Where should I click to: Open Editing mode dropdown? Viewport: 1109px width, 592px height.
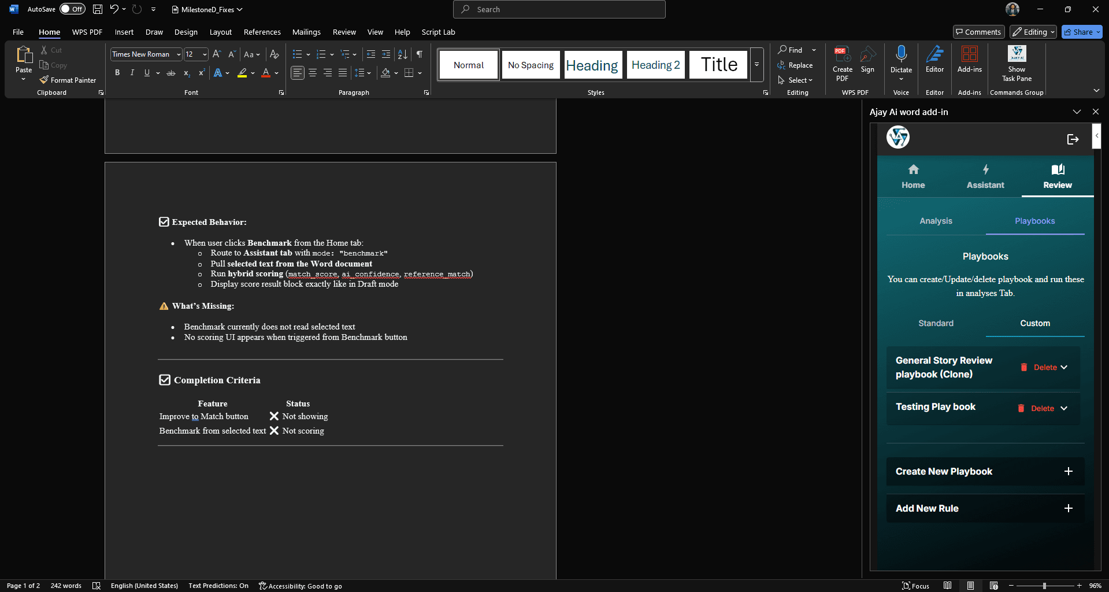coord(1033,32)
